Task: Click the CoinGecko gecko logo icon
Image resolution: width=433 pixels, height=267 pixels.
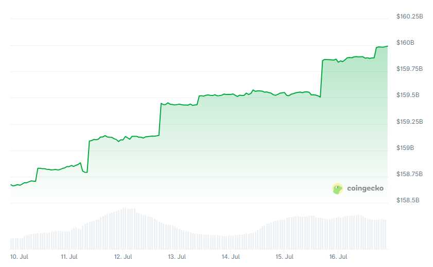Action: (337, 189)
